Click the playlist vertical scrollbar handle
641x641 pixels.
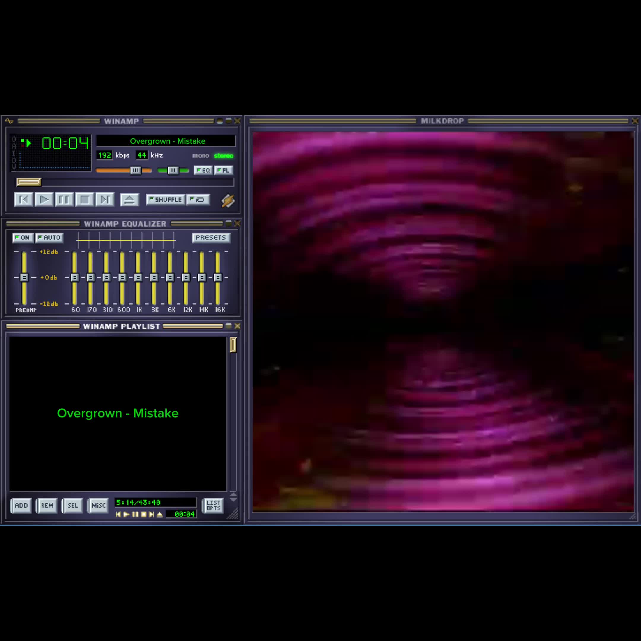[x=233, y=345]
